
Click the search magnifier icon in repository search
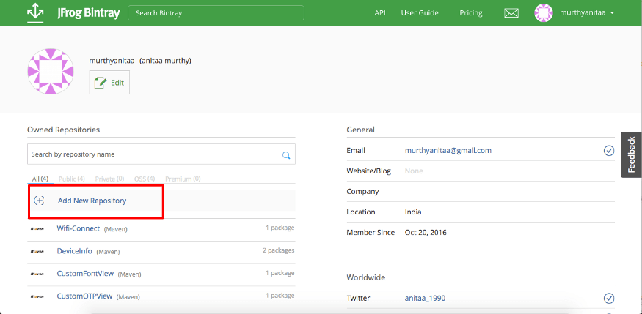(x=286, y=154)
